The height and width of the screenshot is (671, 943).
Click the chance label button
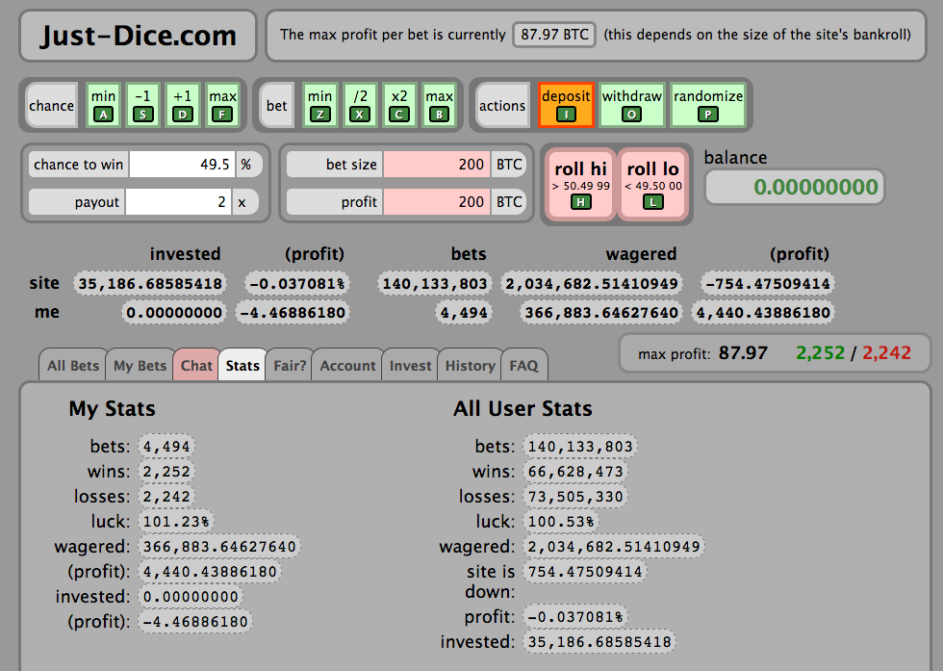[x=52, y=105]
